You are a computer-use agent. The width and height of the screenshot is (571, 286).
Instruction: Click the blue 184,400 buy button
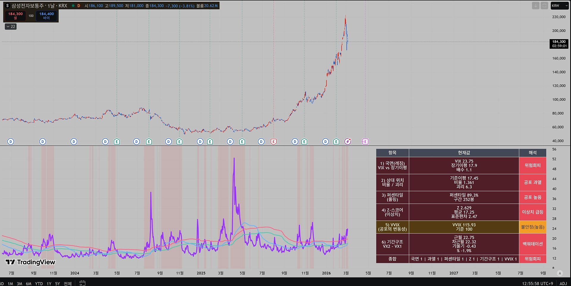pos(46,16)
